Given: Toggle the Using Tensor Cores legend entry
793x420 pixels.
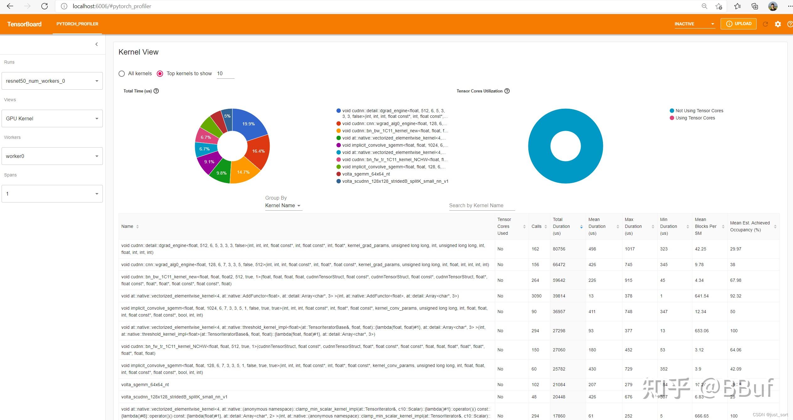Looking at the screenshot, I should 695,118.
